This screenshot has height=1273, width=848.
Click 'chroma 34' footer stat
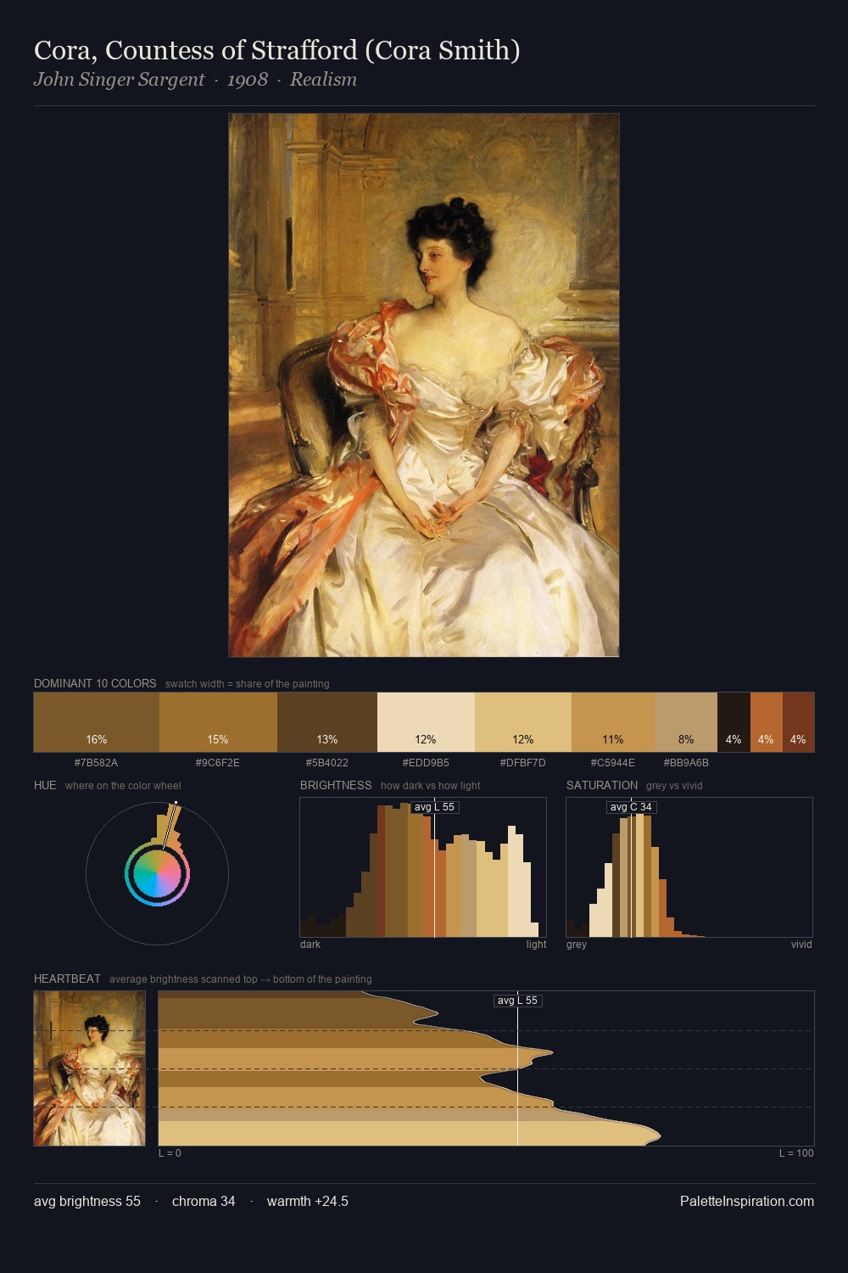[x=204, y=1202]
